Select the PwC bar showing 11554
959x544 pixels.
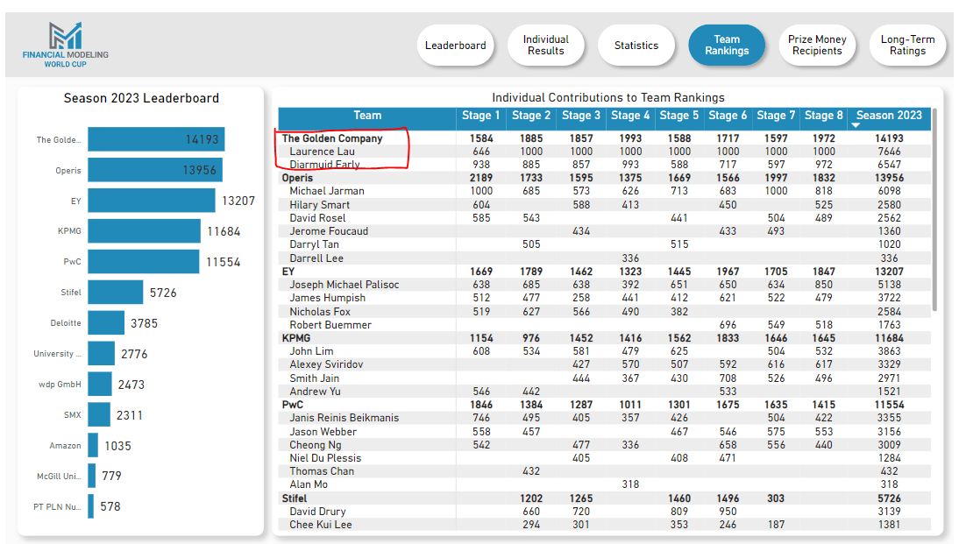[143, 262]
